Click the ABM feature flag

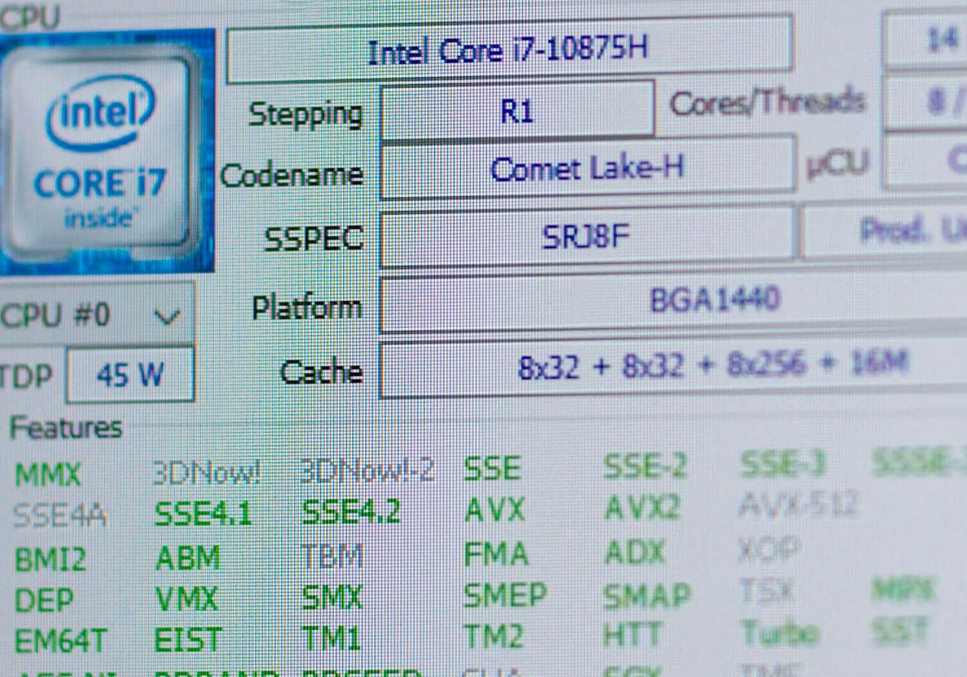coord(188,558)
